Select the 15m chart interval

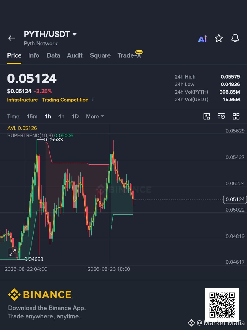point(32,116)
